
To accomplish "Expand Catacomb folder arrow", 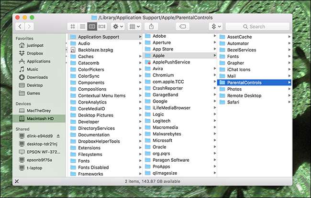I will click(x=140, y=63).
